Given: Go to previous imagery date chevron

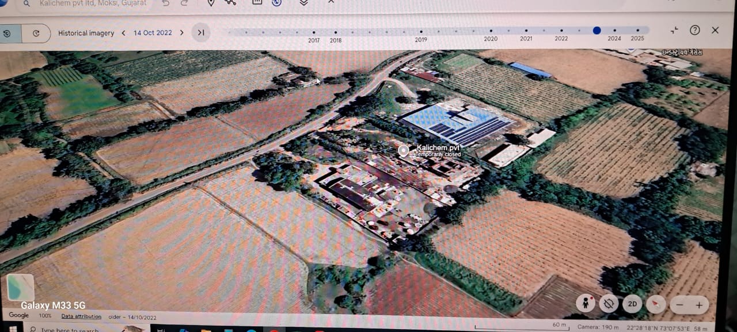Looking at the screenshot, I should point(123,33).
